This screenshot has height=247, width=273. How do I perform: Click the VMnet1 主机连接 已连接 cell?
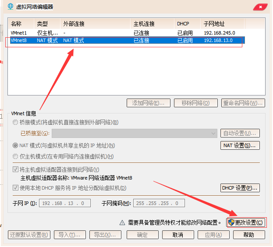(x=142, y=33)
